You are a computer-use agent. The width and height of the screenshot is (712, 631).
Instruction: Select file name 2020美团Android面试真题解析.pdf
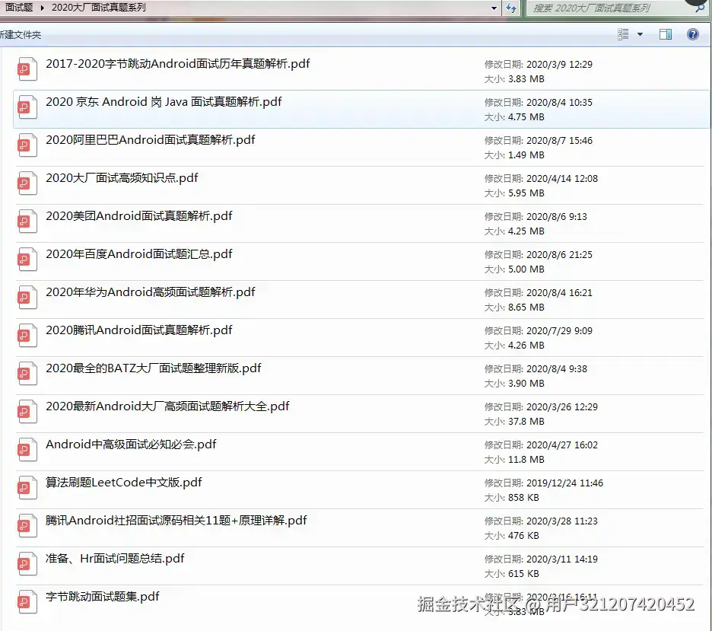coord(139,216)
